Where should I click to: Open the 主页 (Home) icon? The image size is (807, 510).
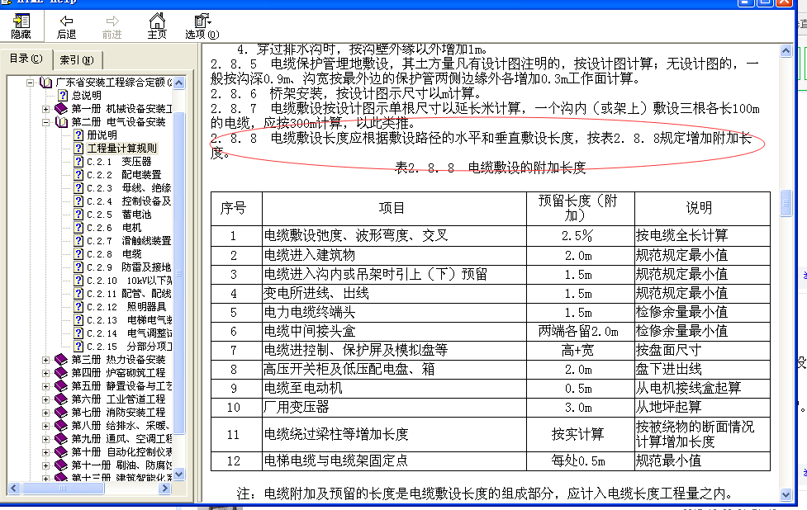tap(157, 26)
